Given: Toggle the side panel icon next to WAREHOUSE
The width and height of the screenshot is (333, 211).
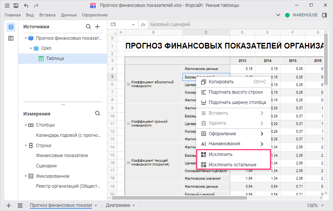Looking at the screenshot, I should [x=324, y=15].
